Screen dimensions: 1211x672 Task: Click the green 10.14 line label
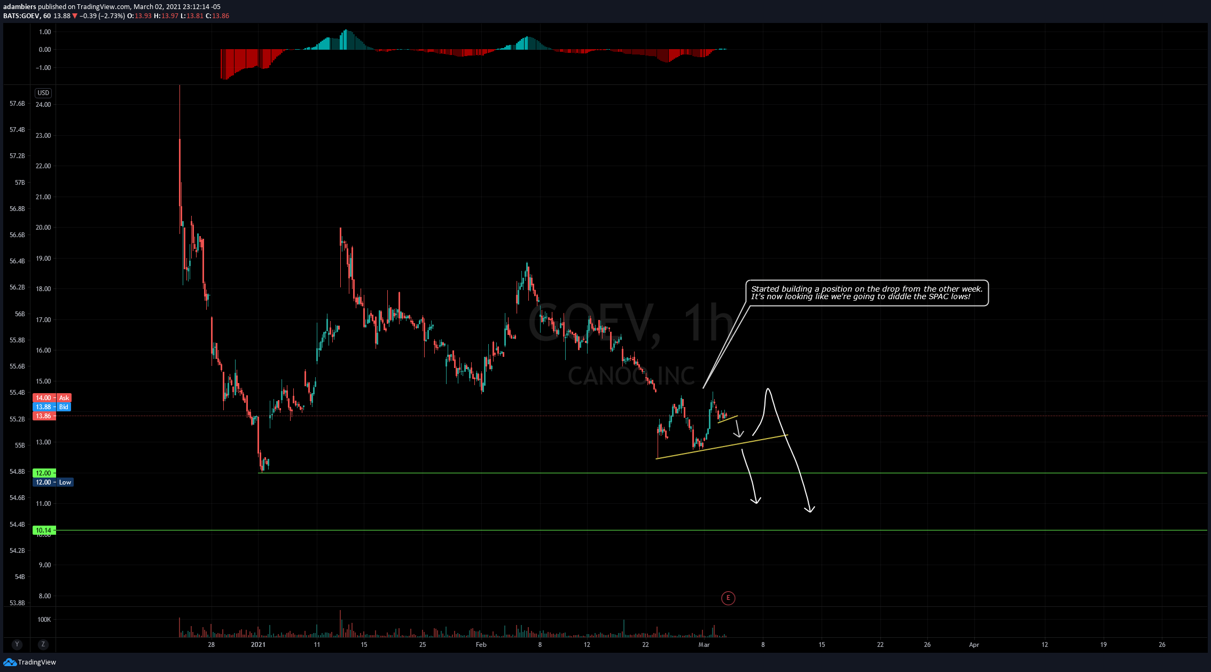coord(44,530)
